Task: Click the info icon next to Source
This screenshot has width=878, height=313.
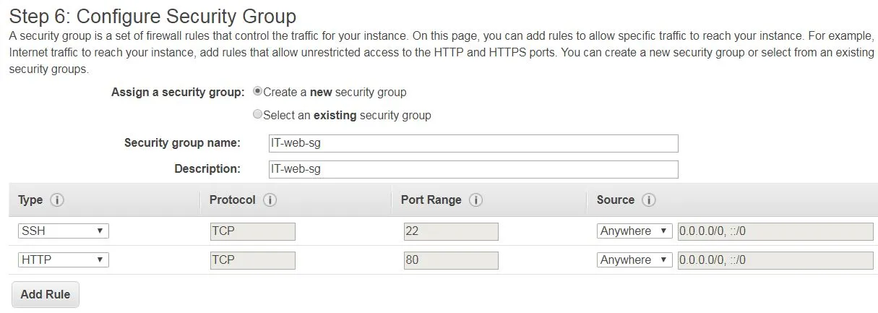Action: [x=648, y=200]
